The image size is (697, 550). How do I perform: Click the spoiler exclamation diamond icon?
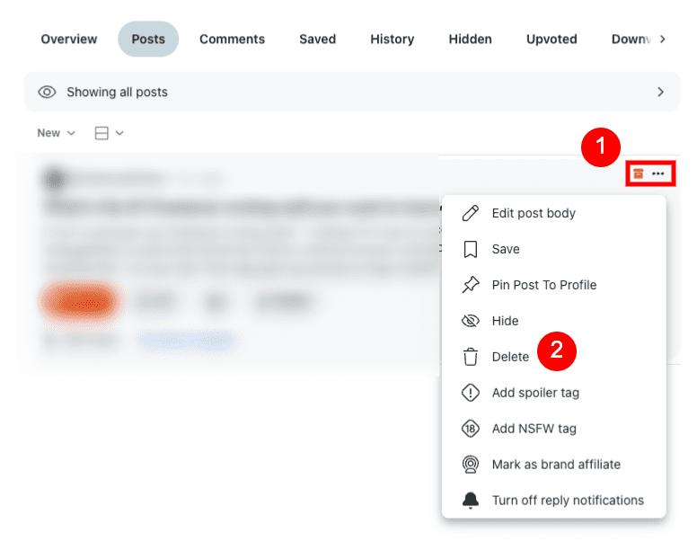pos(471,393)
